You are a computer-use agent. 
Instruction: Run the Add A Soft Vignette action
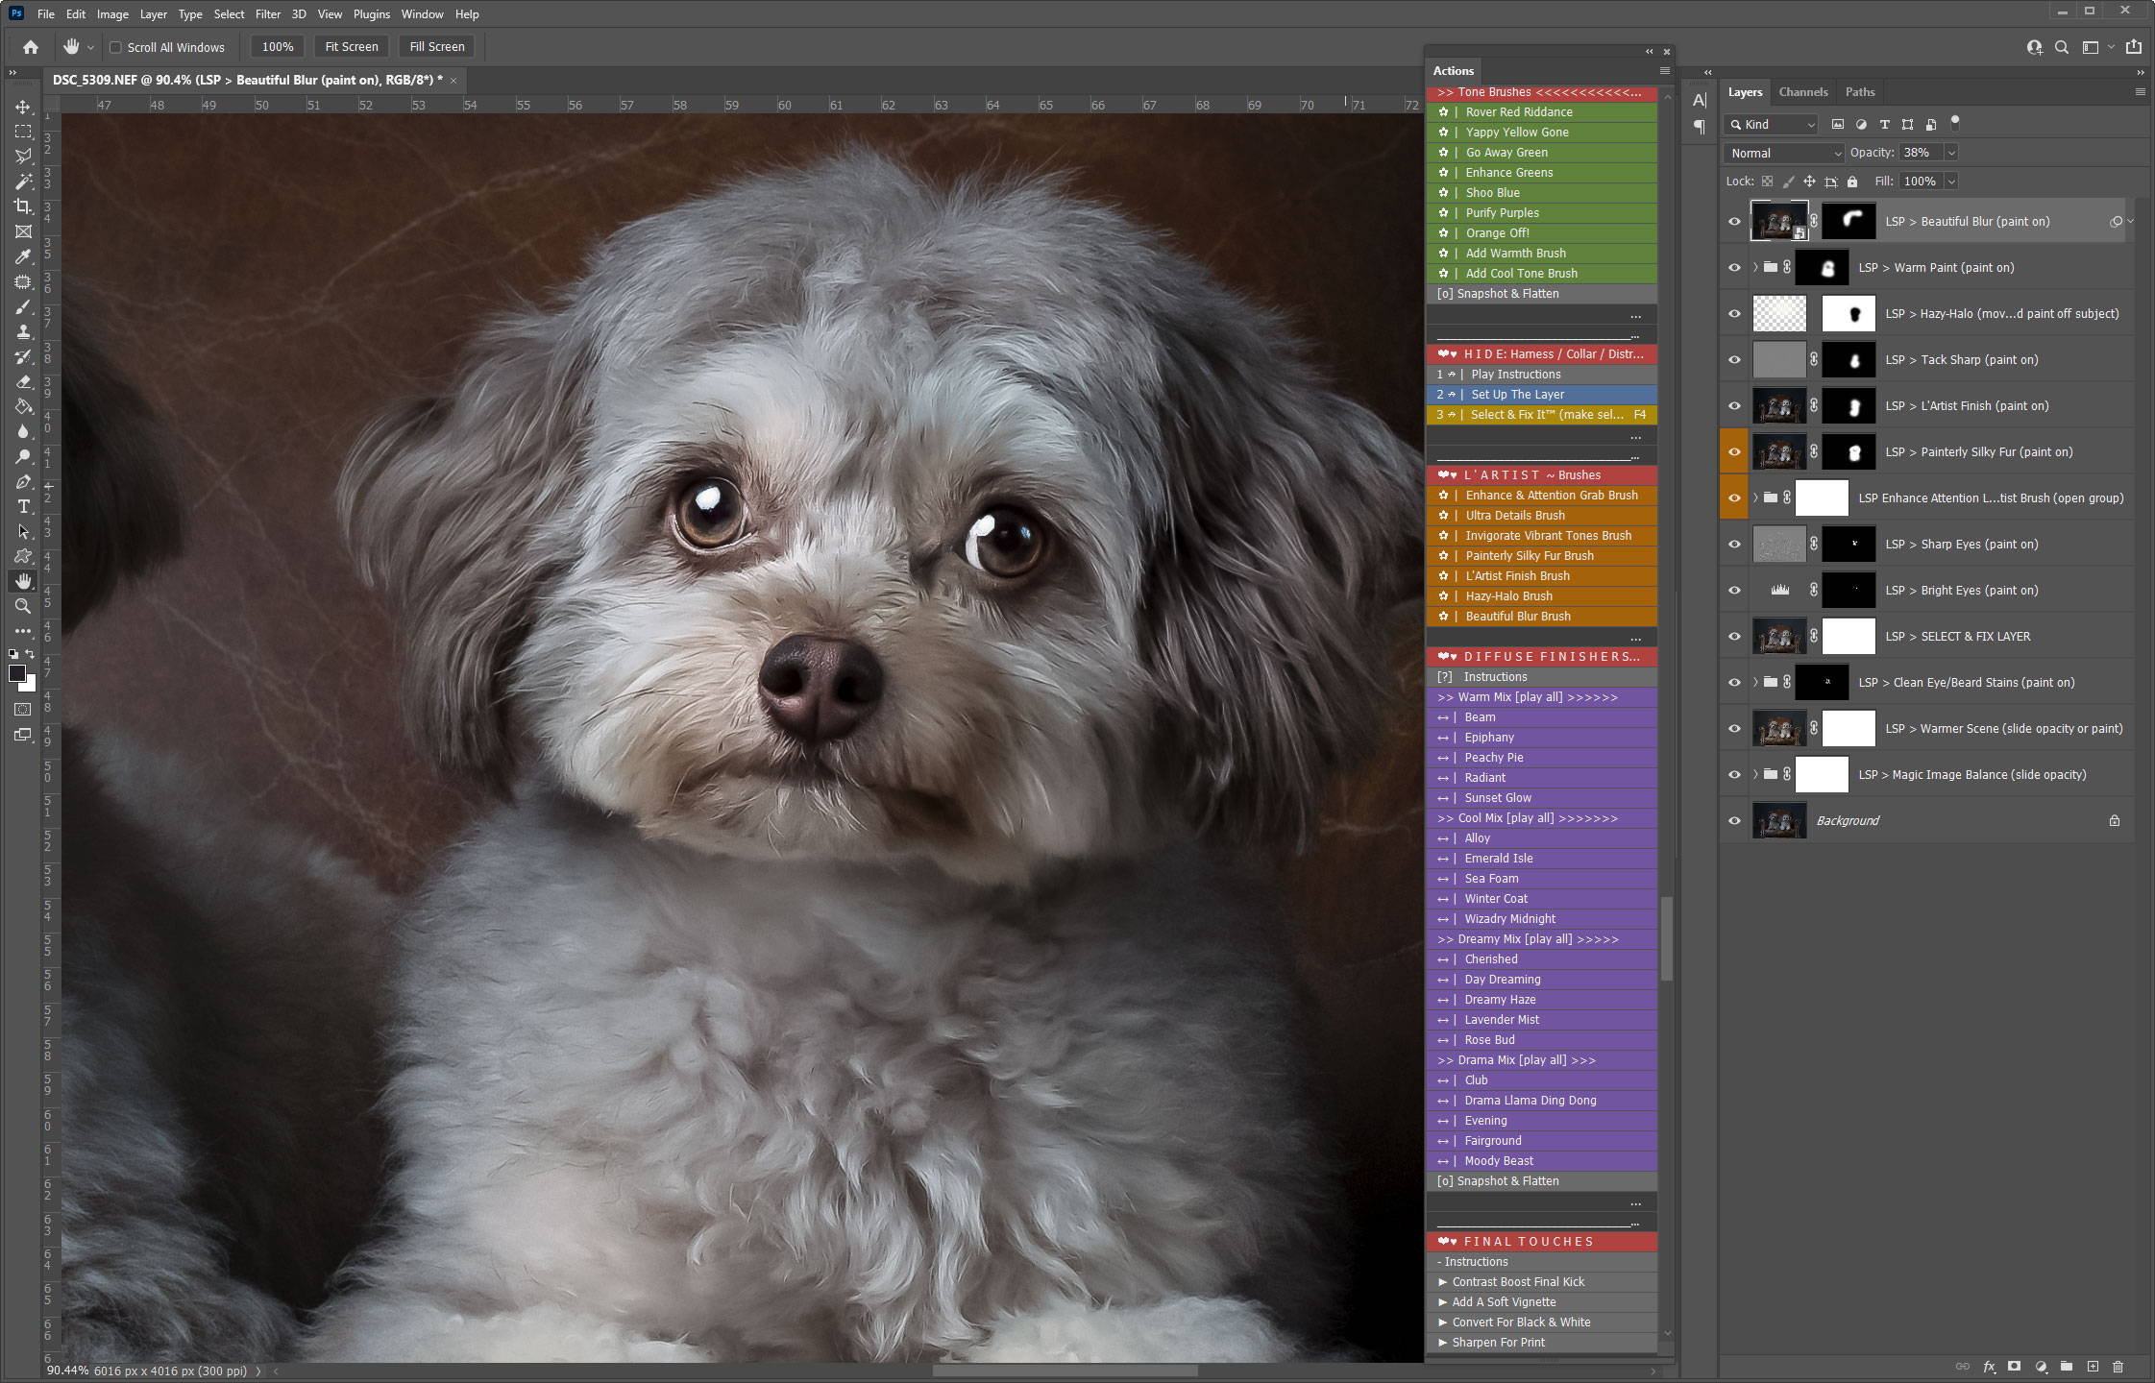click(1542, 1302)
